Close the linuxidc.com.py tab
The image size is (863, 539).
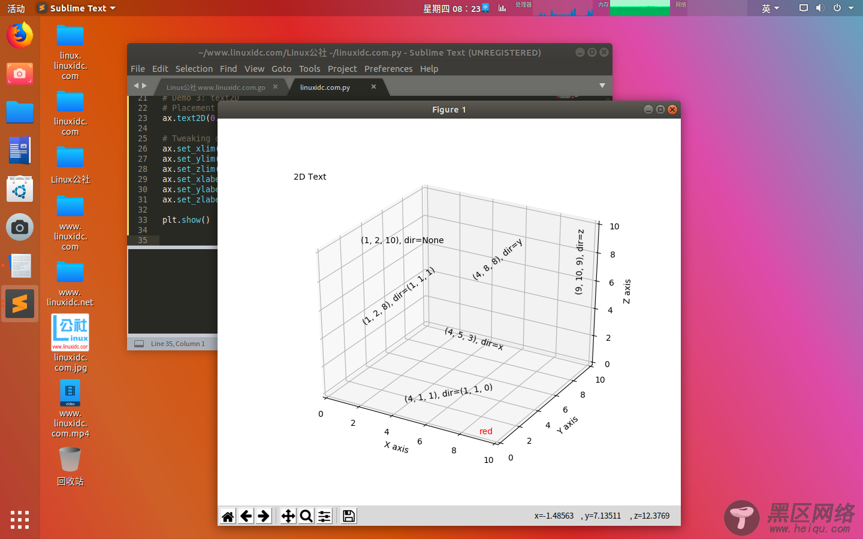coord(373,87)
